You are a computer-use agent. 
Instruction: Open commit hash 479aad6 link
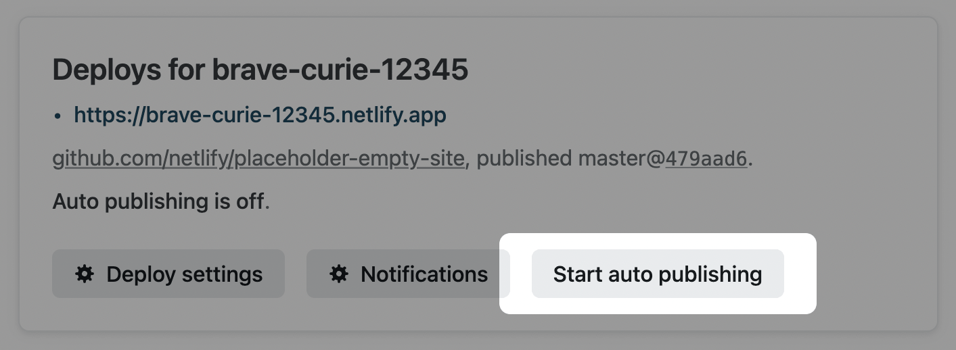point(706,158)
